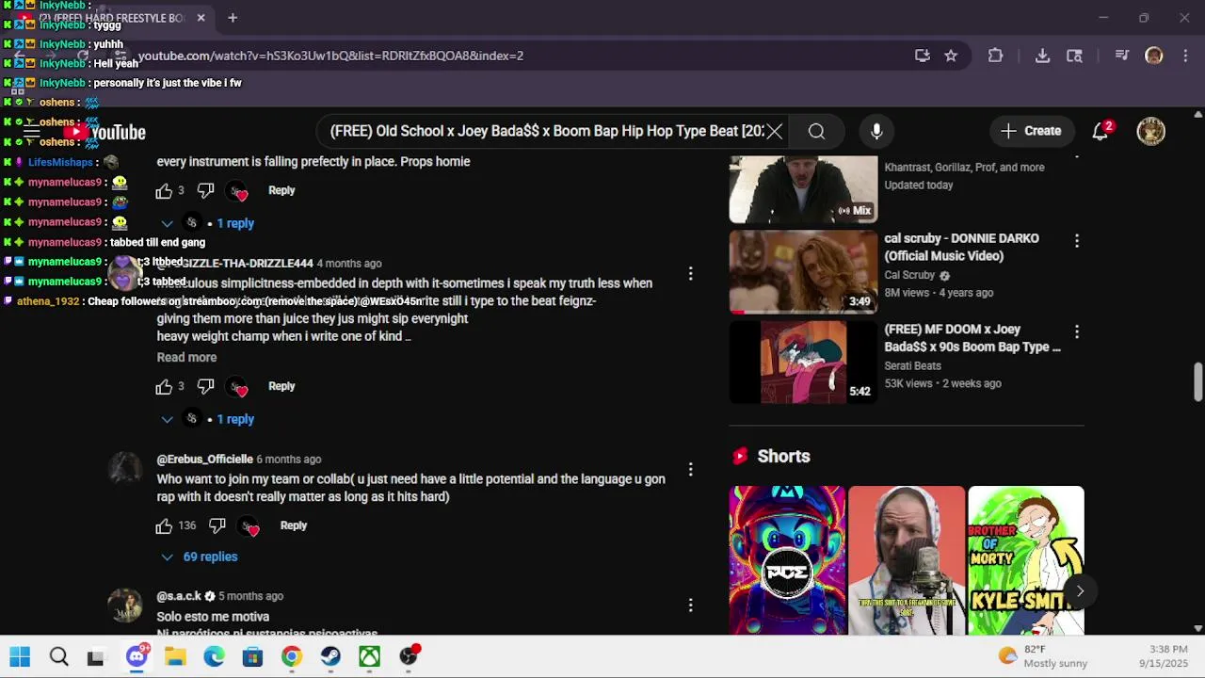Screen dimensions: 1205x678
Task: Like the Erebus_Officielle comment
Action: click(164, 526)
